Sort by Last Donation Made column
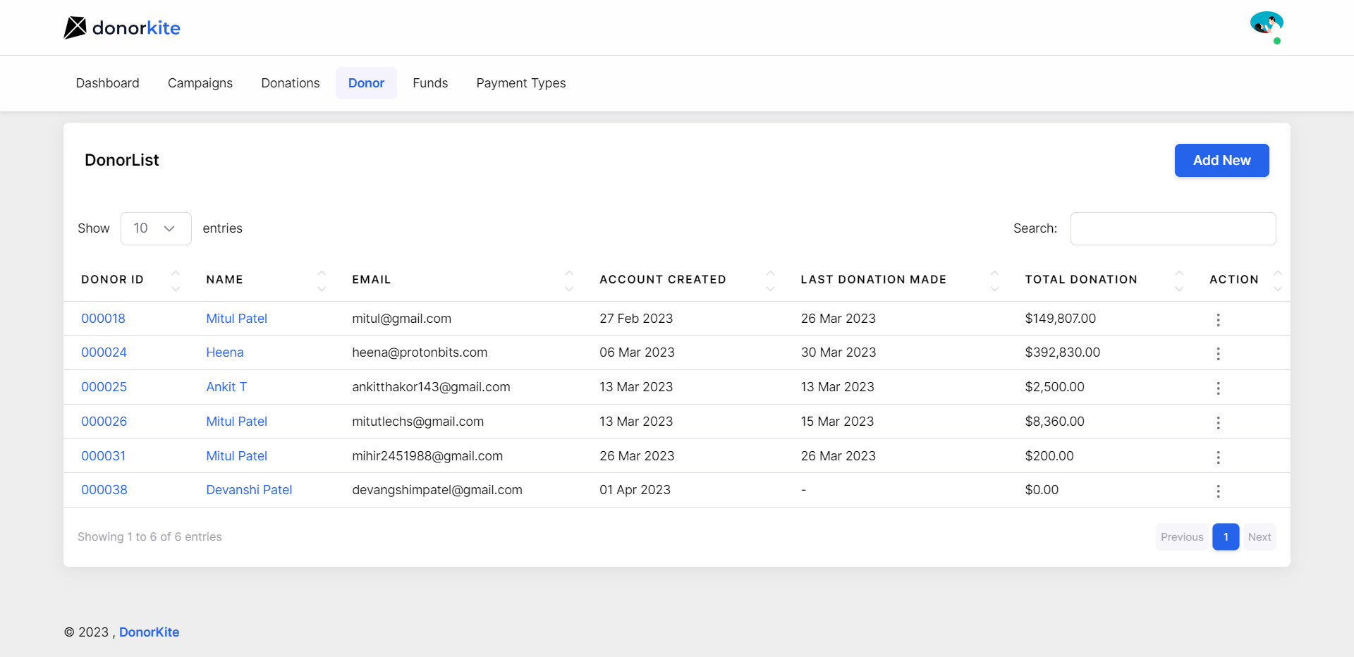 click(873, 280)
